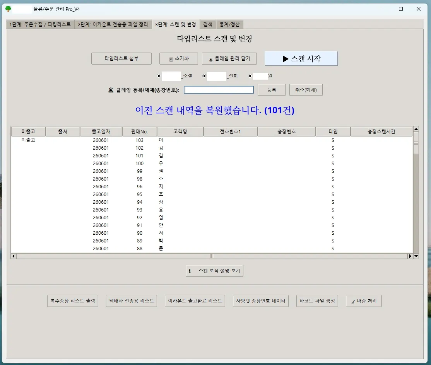Select the row with 판매No. 100
This screenshot has width=431, height=365.
point(212,164)
